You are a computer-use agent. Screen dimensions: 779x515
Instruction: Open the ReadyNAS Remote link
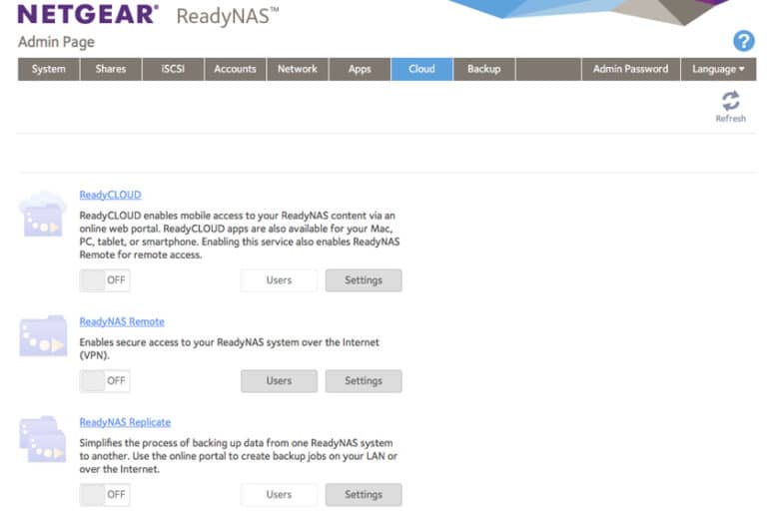(x=122, y=321)
